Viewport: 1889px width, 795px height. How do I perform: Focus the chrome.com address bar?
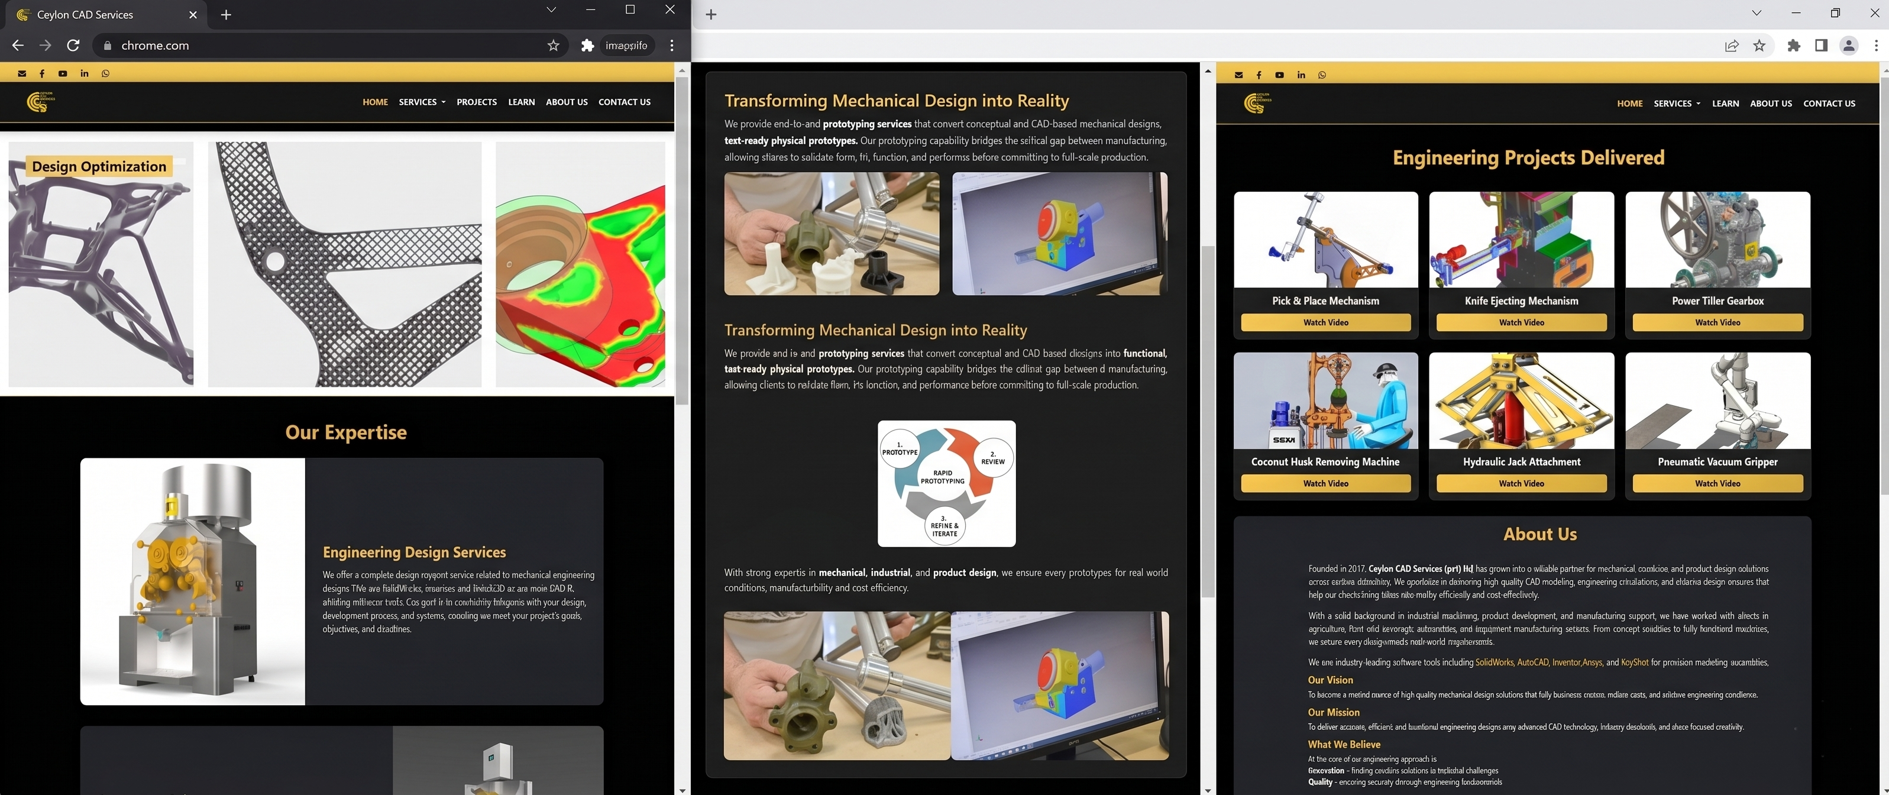click(330, 46)
